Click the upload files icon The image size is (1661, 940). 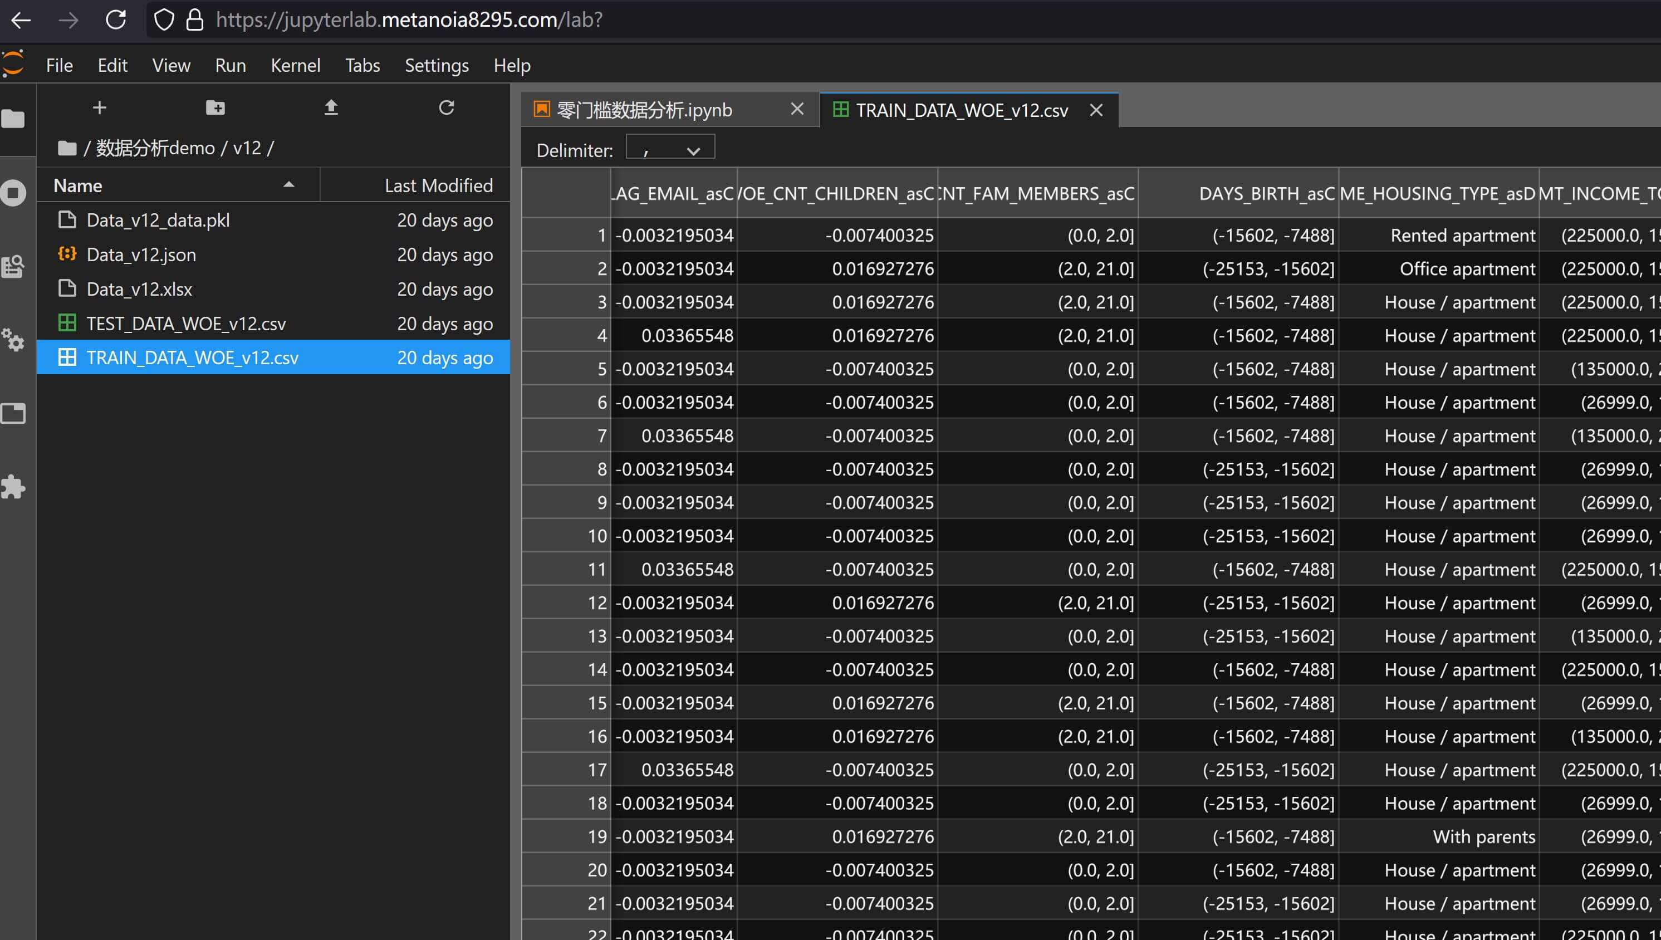[331, 107]
